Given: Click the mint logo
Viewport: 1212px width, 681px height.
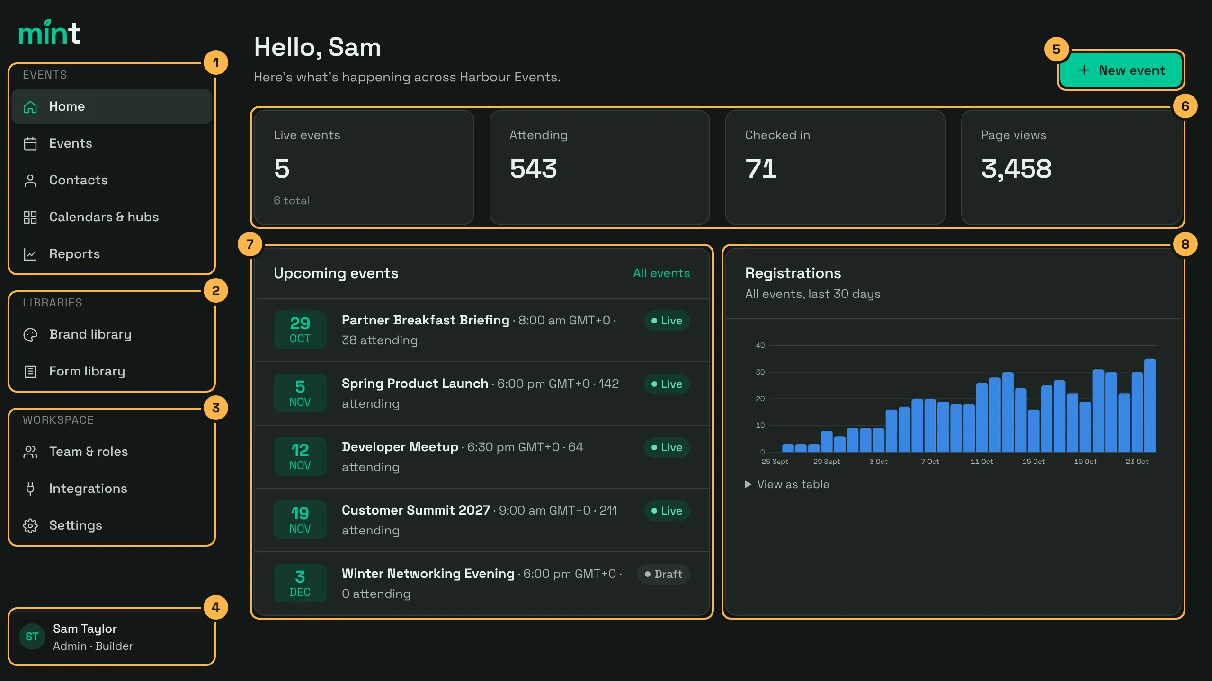Looking at the screenshot, I should tap(49, 32).
